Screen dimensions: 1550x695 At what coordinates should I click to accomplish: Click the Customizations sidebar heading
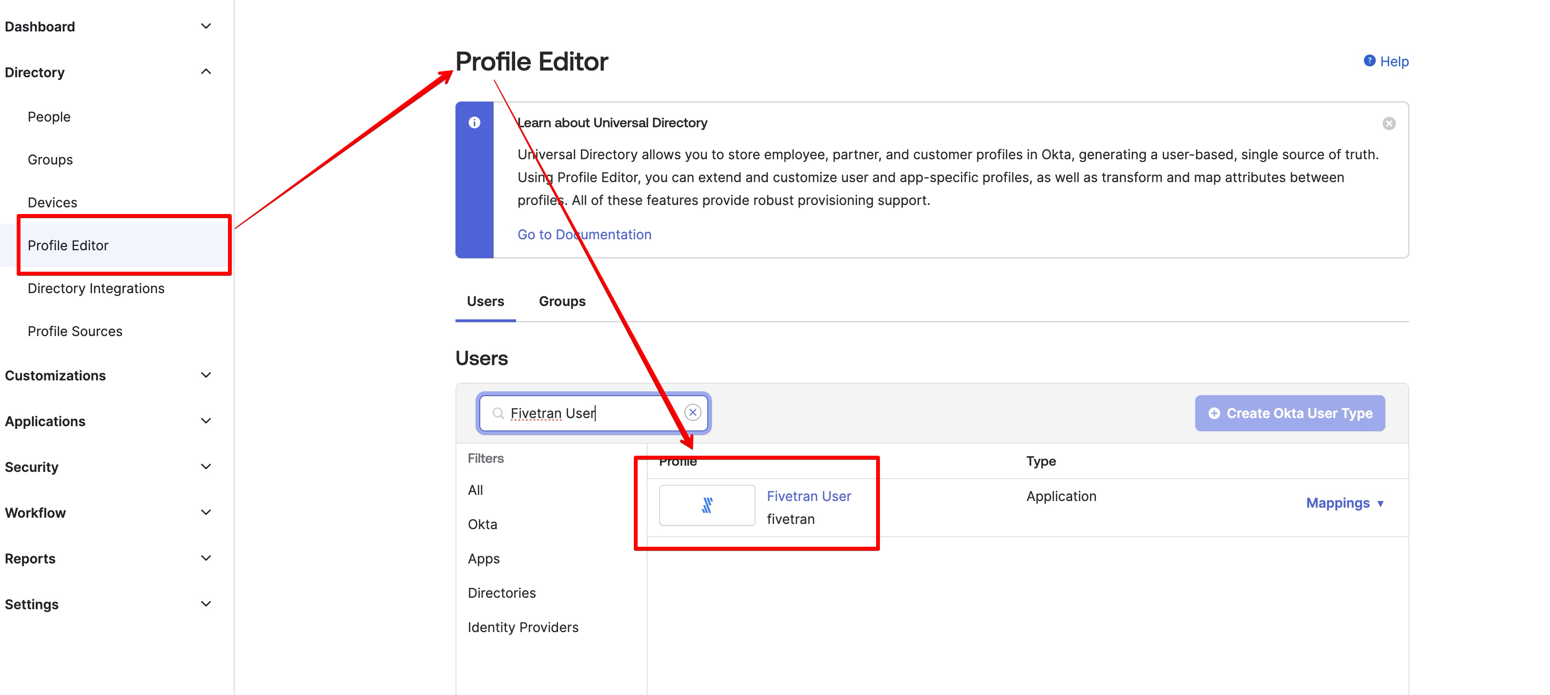55,375
